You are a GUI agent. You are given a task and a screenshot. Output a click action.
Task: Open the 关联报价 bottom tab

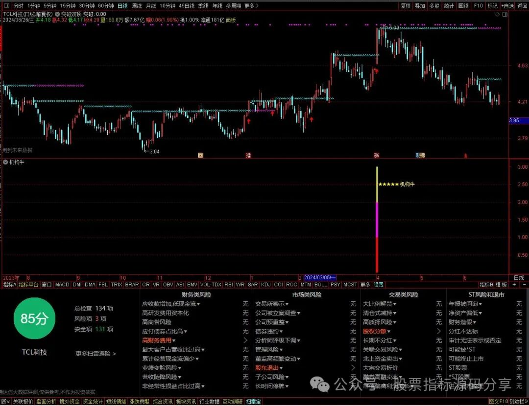(x=23, y=402)
